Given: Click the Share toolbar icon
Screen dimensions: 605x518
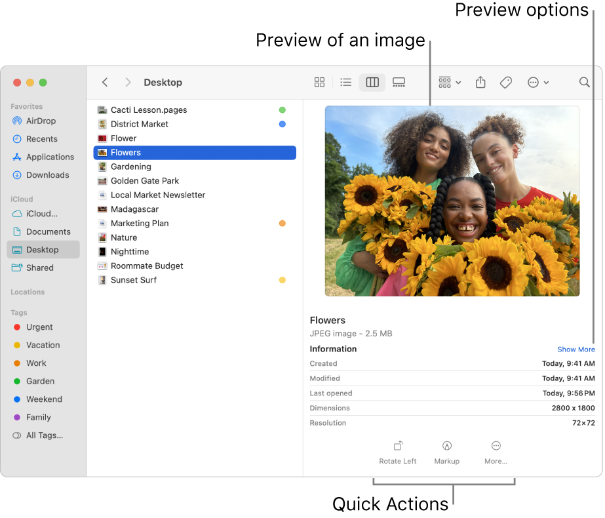Looking at the screenshot, I should pos(480,83).
